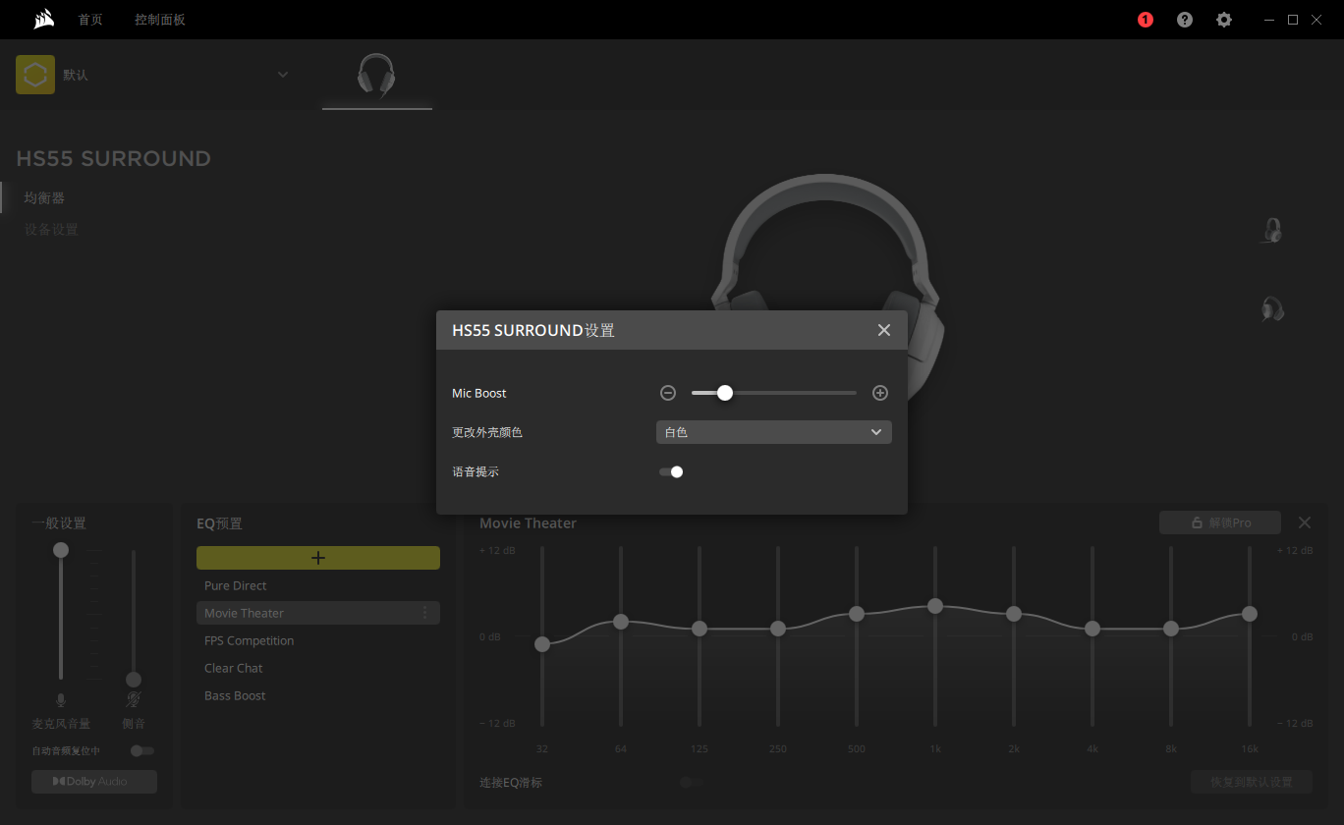The height and width of the screenshot is (825, 1344).
Task: Select upper headset view thumbnail on right
Action: [x=1272, y=231]
